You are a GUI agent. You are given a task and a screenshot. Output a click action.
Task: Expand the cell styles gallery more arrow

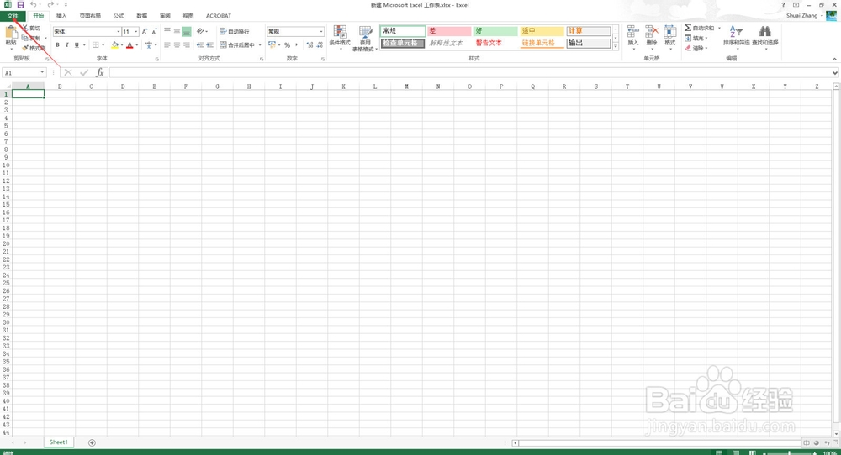[x=616, y=47]
